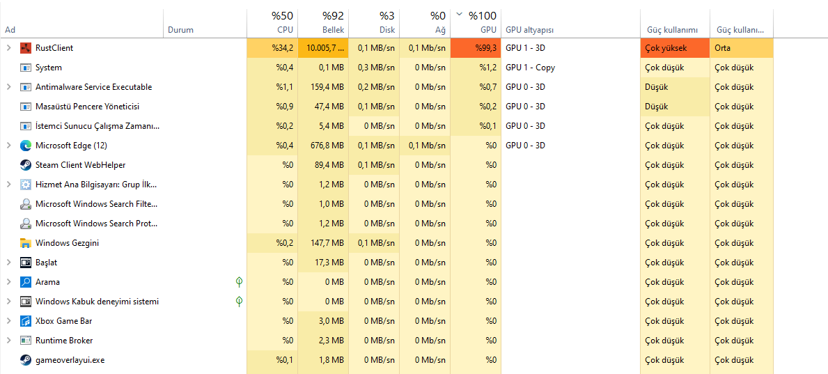Sort processes by Ağ column
This screenshot has width=828, height=374.
click(425, 23)
